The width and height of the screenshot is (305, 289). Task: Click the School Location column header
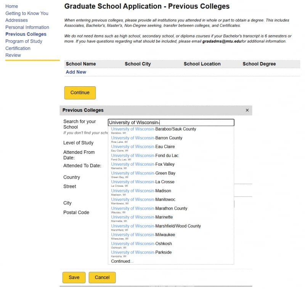[x=202, y=64]
